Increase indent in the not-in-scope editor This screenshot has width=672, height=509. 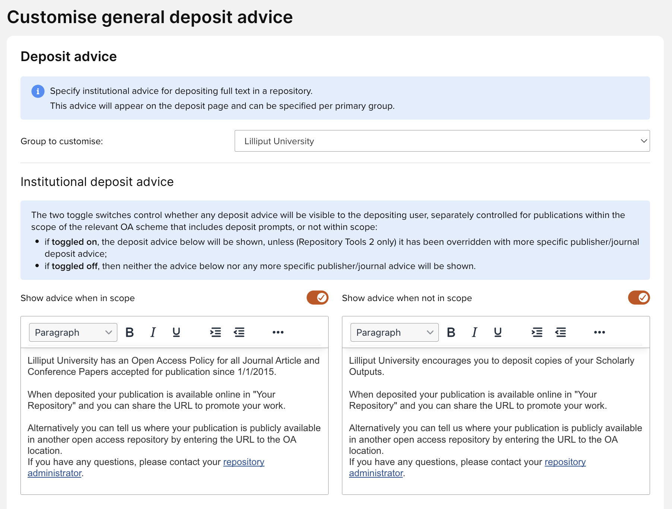[537, 332]
